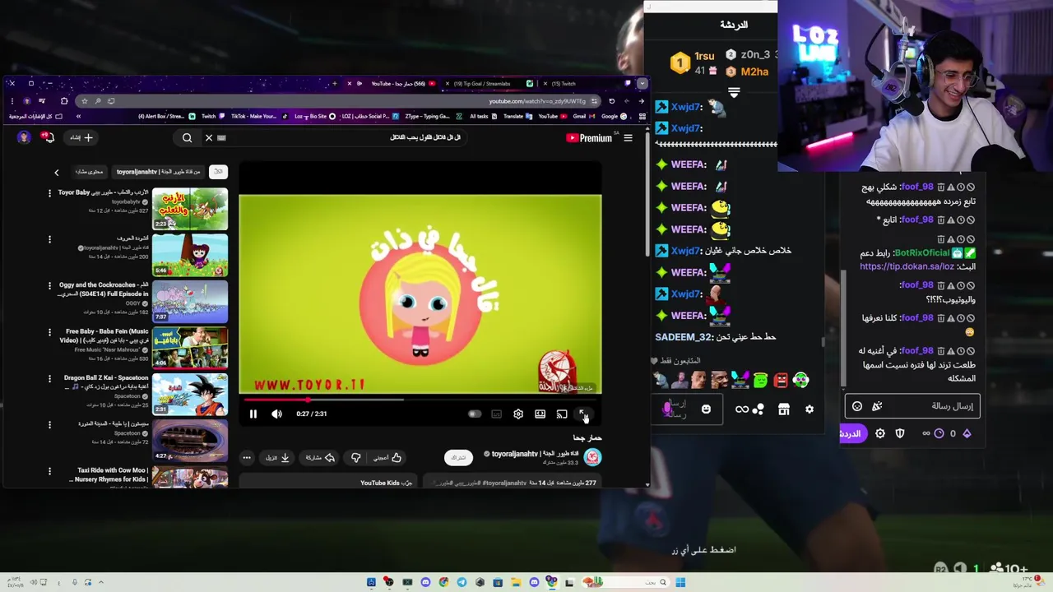This screenshot has width=1053, height=592.
Task: Open the Dragon Ball Z Kai suggestion
Action: pos(190,393)
